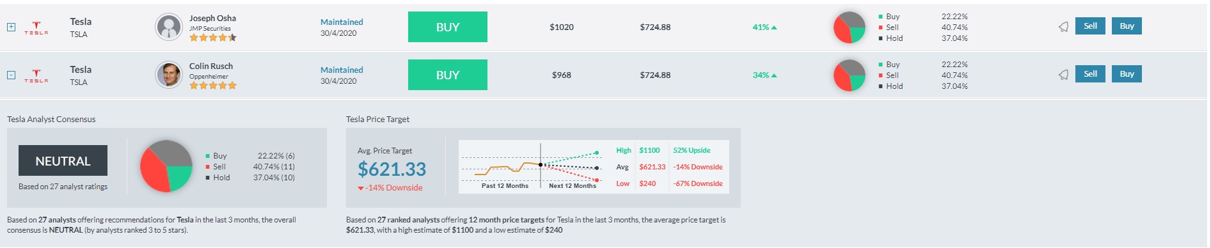Click the blue Buy button in second row
The image size is (1211, 248).
coord(1127,74)
